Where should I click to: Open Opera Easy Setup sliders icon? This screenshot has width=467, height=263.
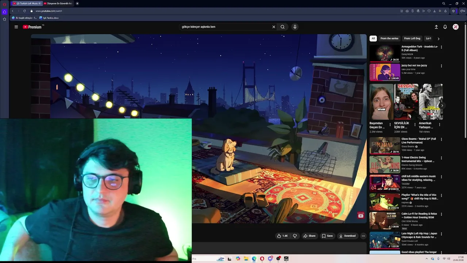pos(440,11)
